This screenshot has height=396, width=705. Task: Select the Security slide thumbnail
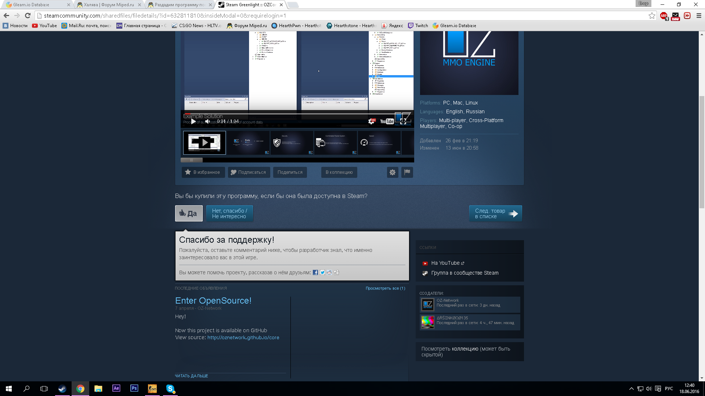(x=292, y=143)
